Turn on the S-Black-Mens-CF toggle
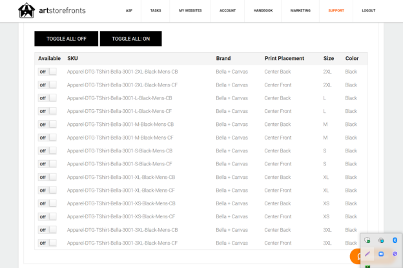The width and height of the screenshot is (403, 268). [x=47, y=164]
